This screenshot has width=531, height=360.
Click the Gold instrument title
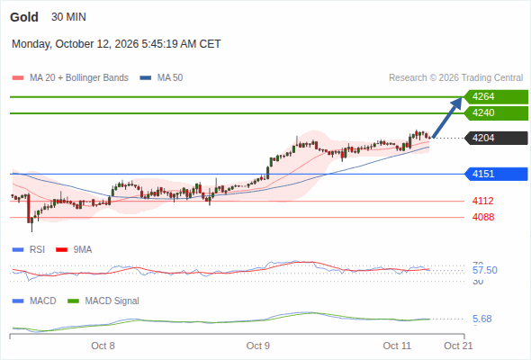[x=24, y=17]
